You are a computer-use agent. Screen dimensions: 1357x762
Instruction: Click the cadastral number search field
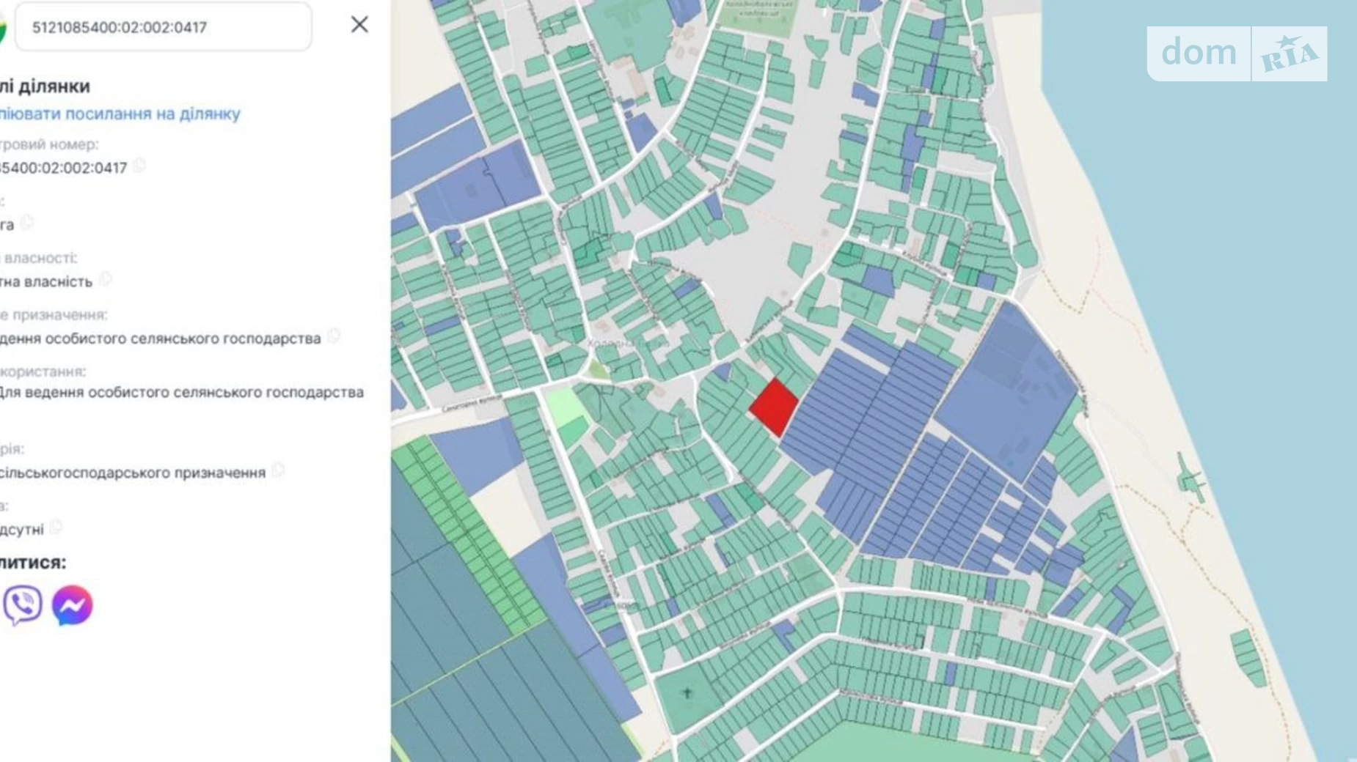(x=163, y=27)
